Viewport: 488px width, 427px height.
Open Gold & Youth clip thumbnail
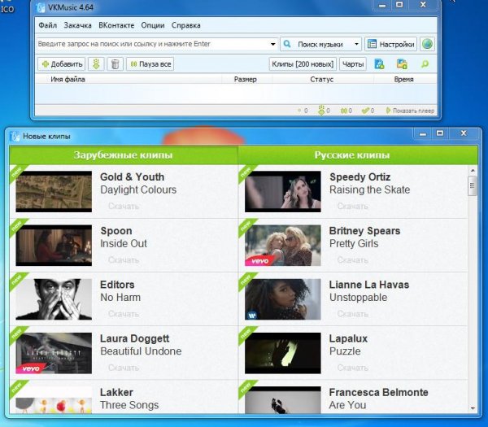[x=54, y=191]
